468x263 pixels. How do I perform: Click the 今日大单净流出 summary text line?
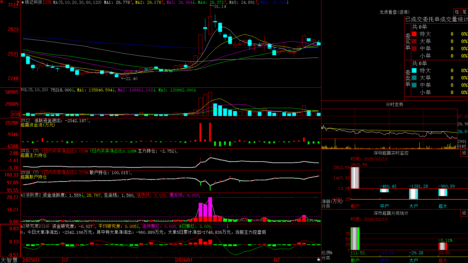[143, 232]
